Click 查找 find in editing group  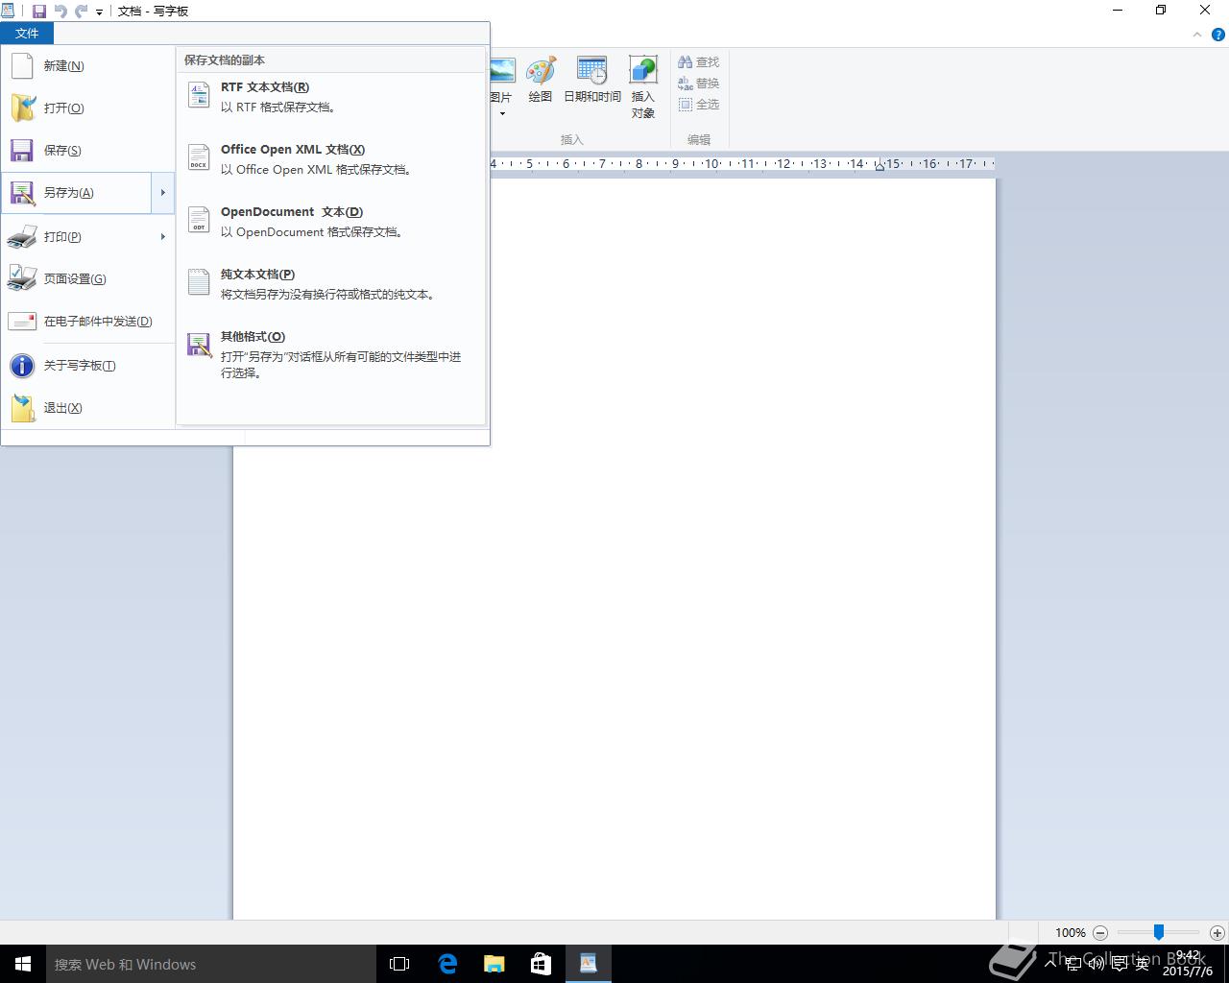point(699,61)
